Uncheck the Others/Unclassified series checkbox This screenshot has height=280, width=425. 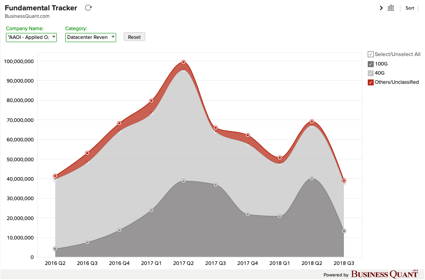tap(371, 82)
